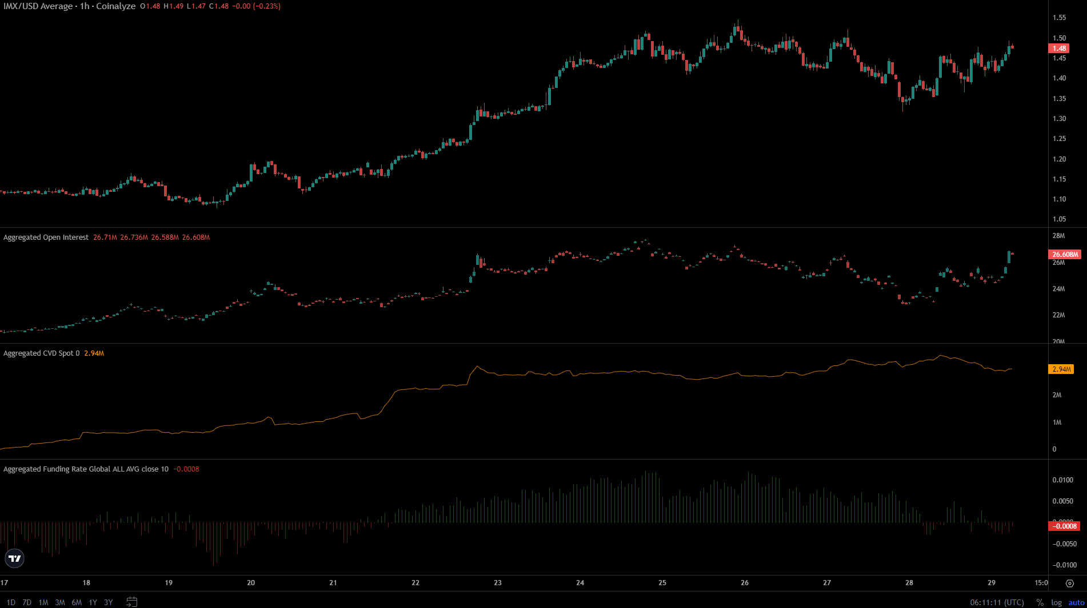Click the Aggregated CVD Spot indicator label
This screenshot has height=608, width=1087.
click(42, 353)
